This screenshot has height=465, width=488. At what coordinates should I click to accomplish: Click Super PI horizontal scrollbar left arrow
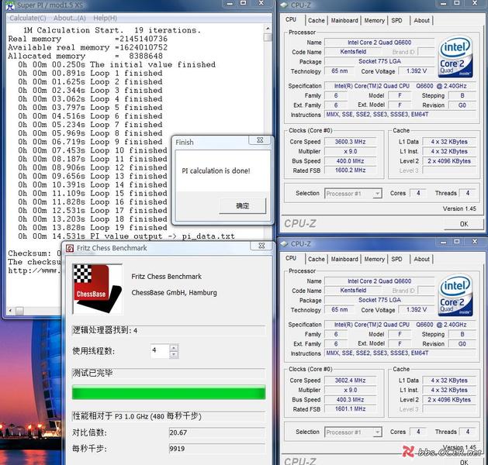click(10, 310)
